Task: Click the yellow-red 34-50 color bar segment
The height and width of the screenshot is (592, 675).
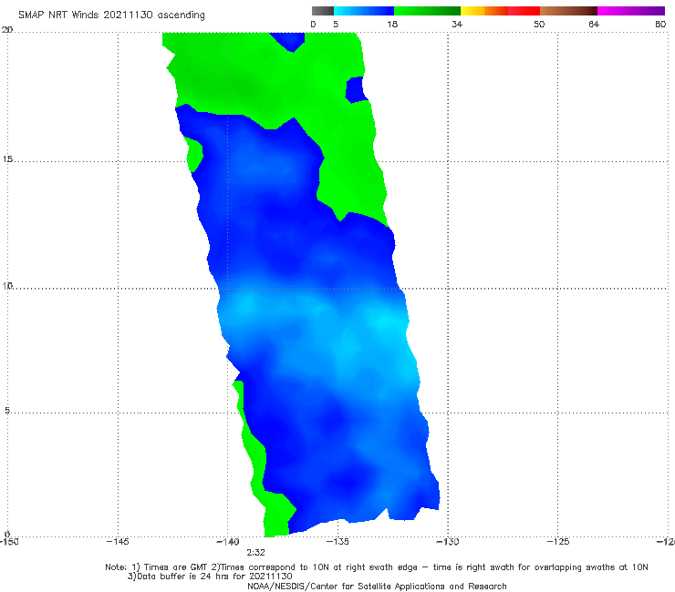Action: coord(500,11)
